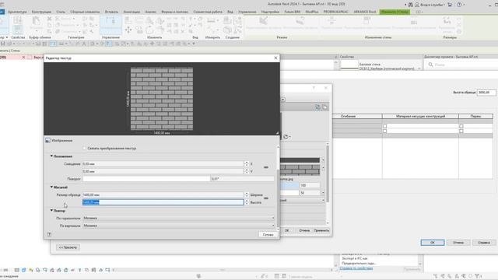Open the Справка по свойствам link
498x280 pixels.
point(356,268)
